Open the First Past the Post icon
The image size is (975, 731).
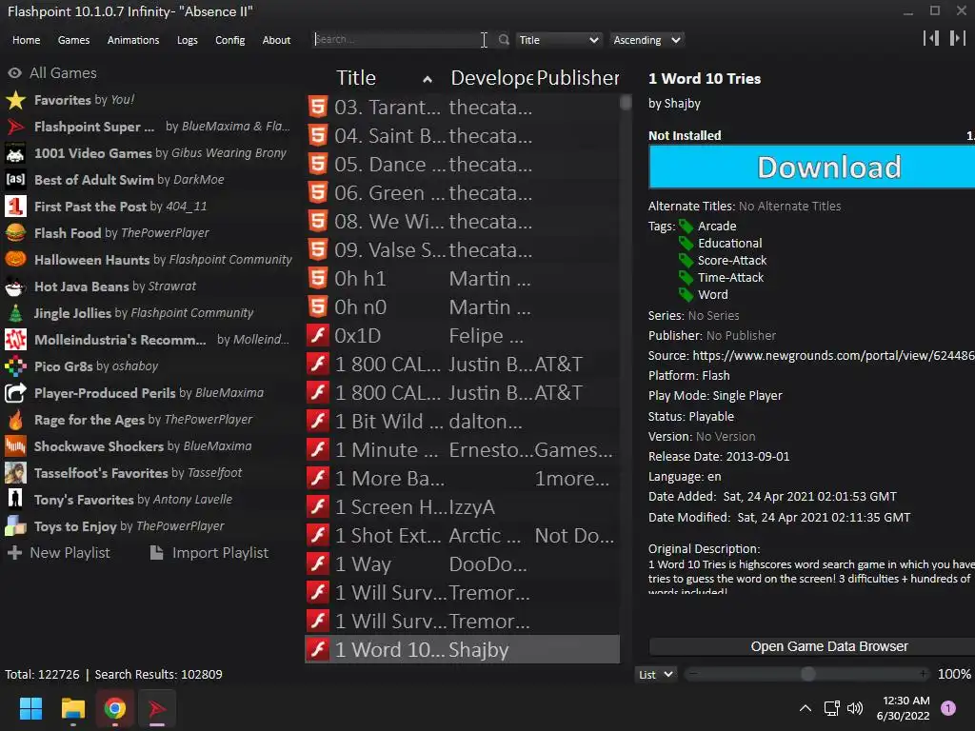pos(15,207)
